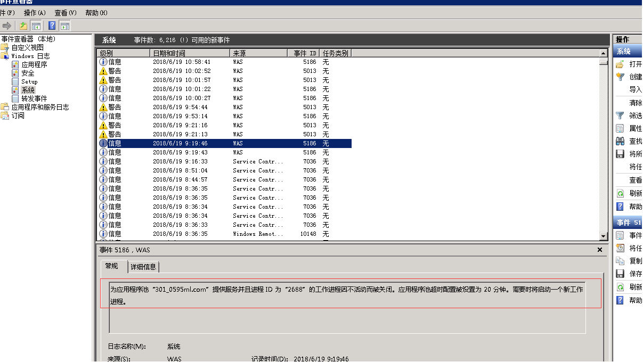The width and height of the screenshot is (643, 362).
Task: Select 应用程序 log in the tree
Action: [34, 64]
